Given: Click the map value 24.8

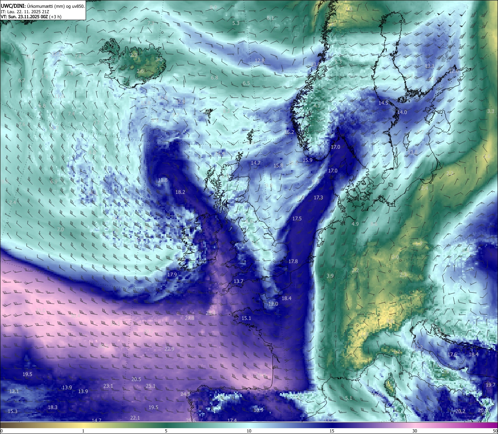Looking at the screenshot, I should pyautogui.click(x=185, y=394).
